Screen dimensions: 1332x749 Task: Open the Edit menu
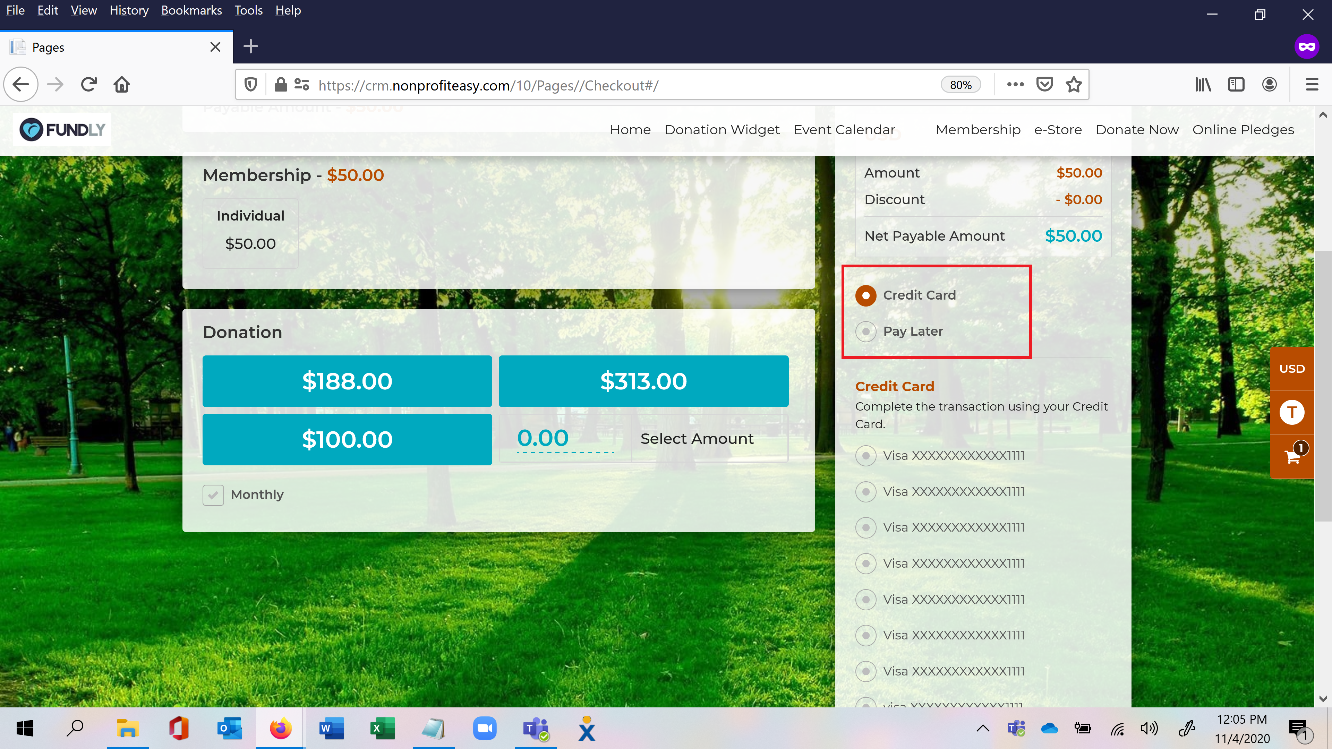(x=48, y=10)
